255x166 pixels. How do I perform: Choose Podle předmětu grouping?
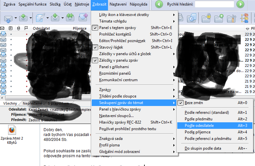tap(215, 119)
